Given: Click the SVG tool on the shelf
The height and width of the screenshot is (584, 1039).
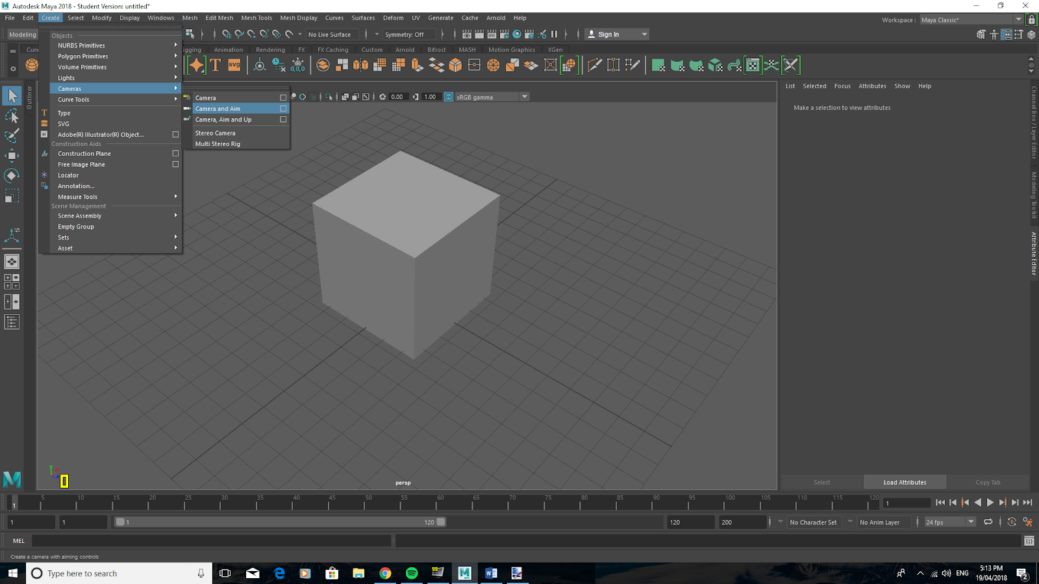Looking at the screenshot, I should click(x=234, y=65).
